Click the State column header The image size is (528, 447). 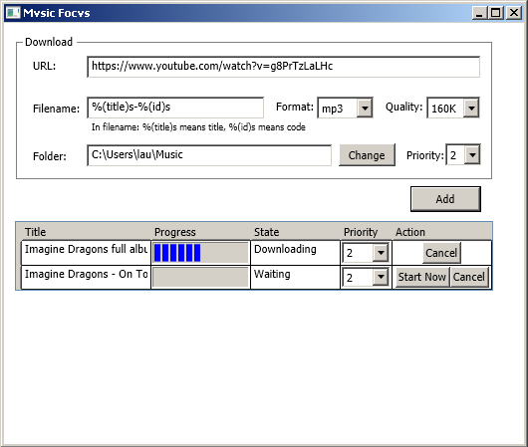[x=266, y=232]
